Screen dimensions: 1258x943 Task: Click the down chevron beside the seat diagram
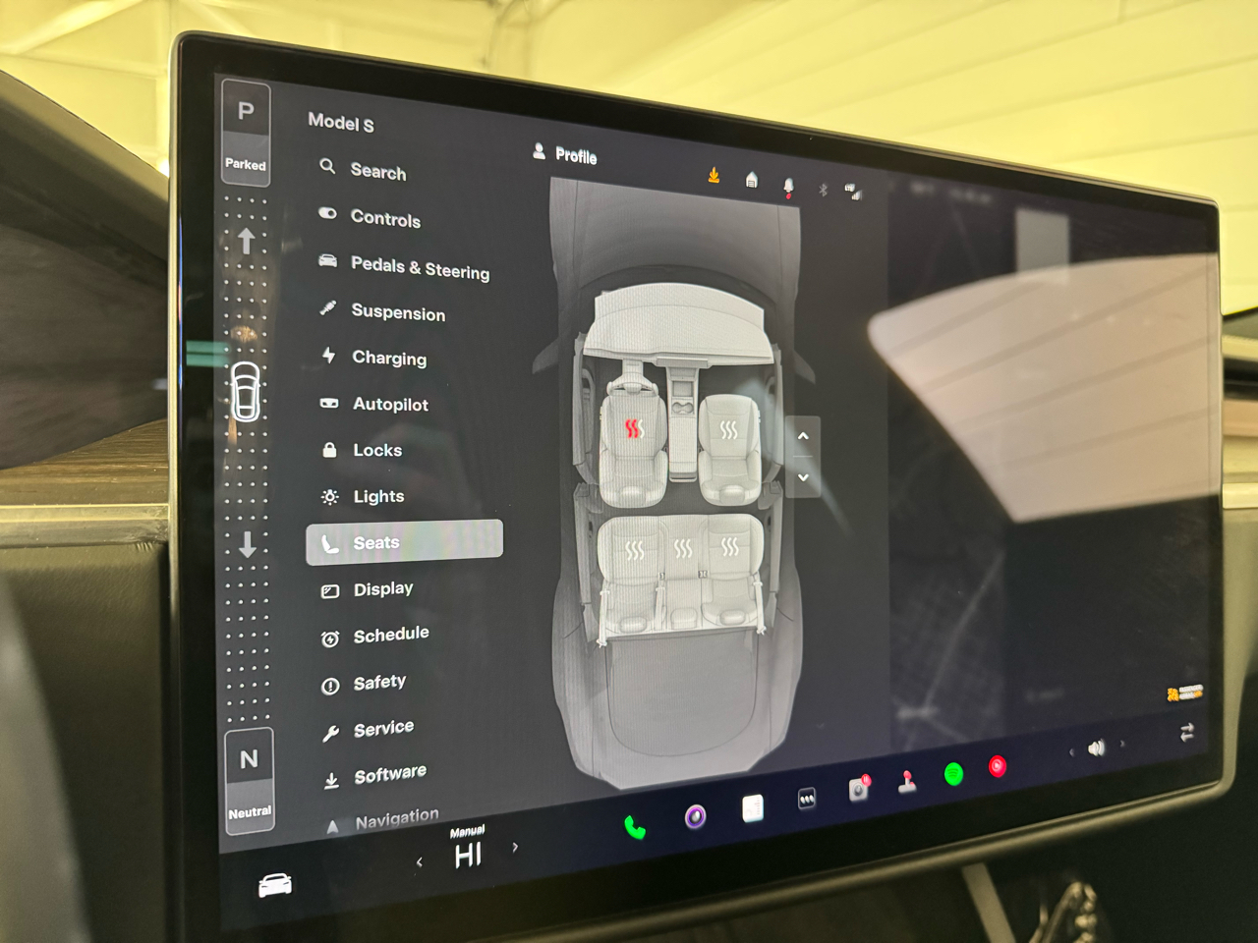(803, 477)
